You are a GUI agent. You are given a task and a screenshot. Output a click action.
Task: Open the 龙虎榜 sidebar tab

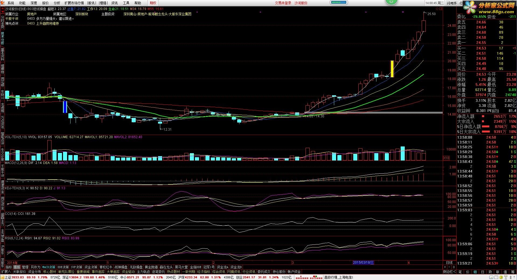click(2, 107)
